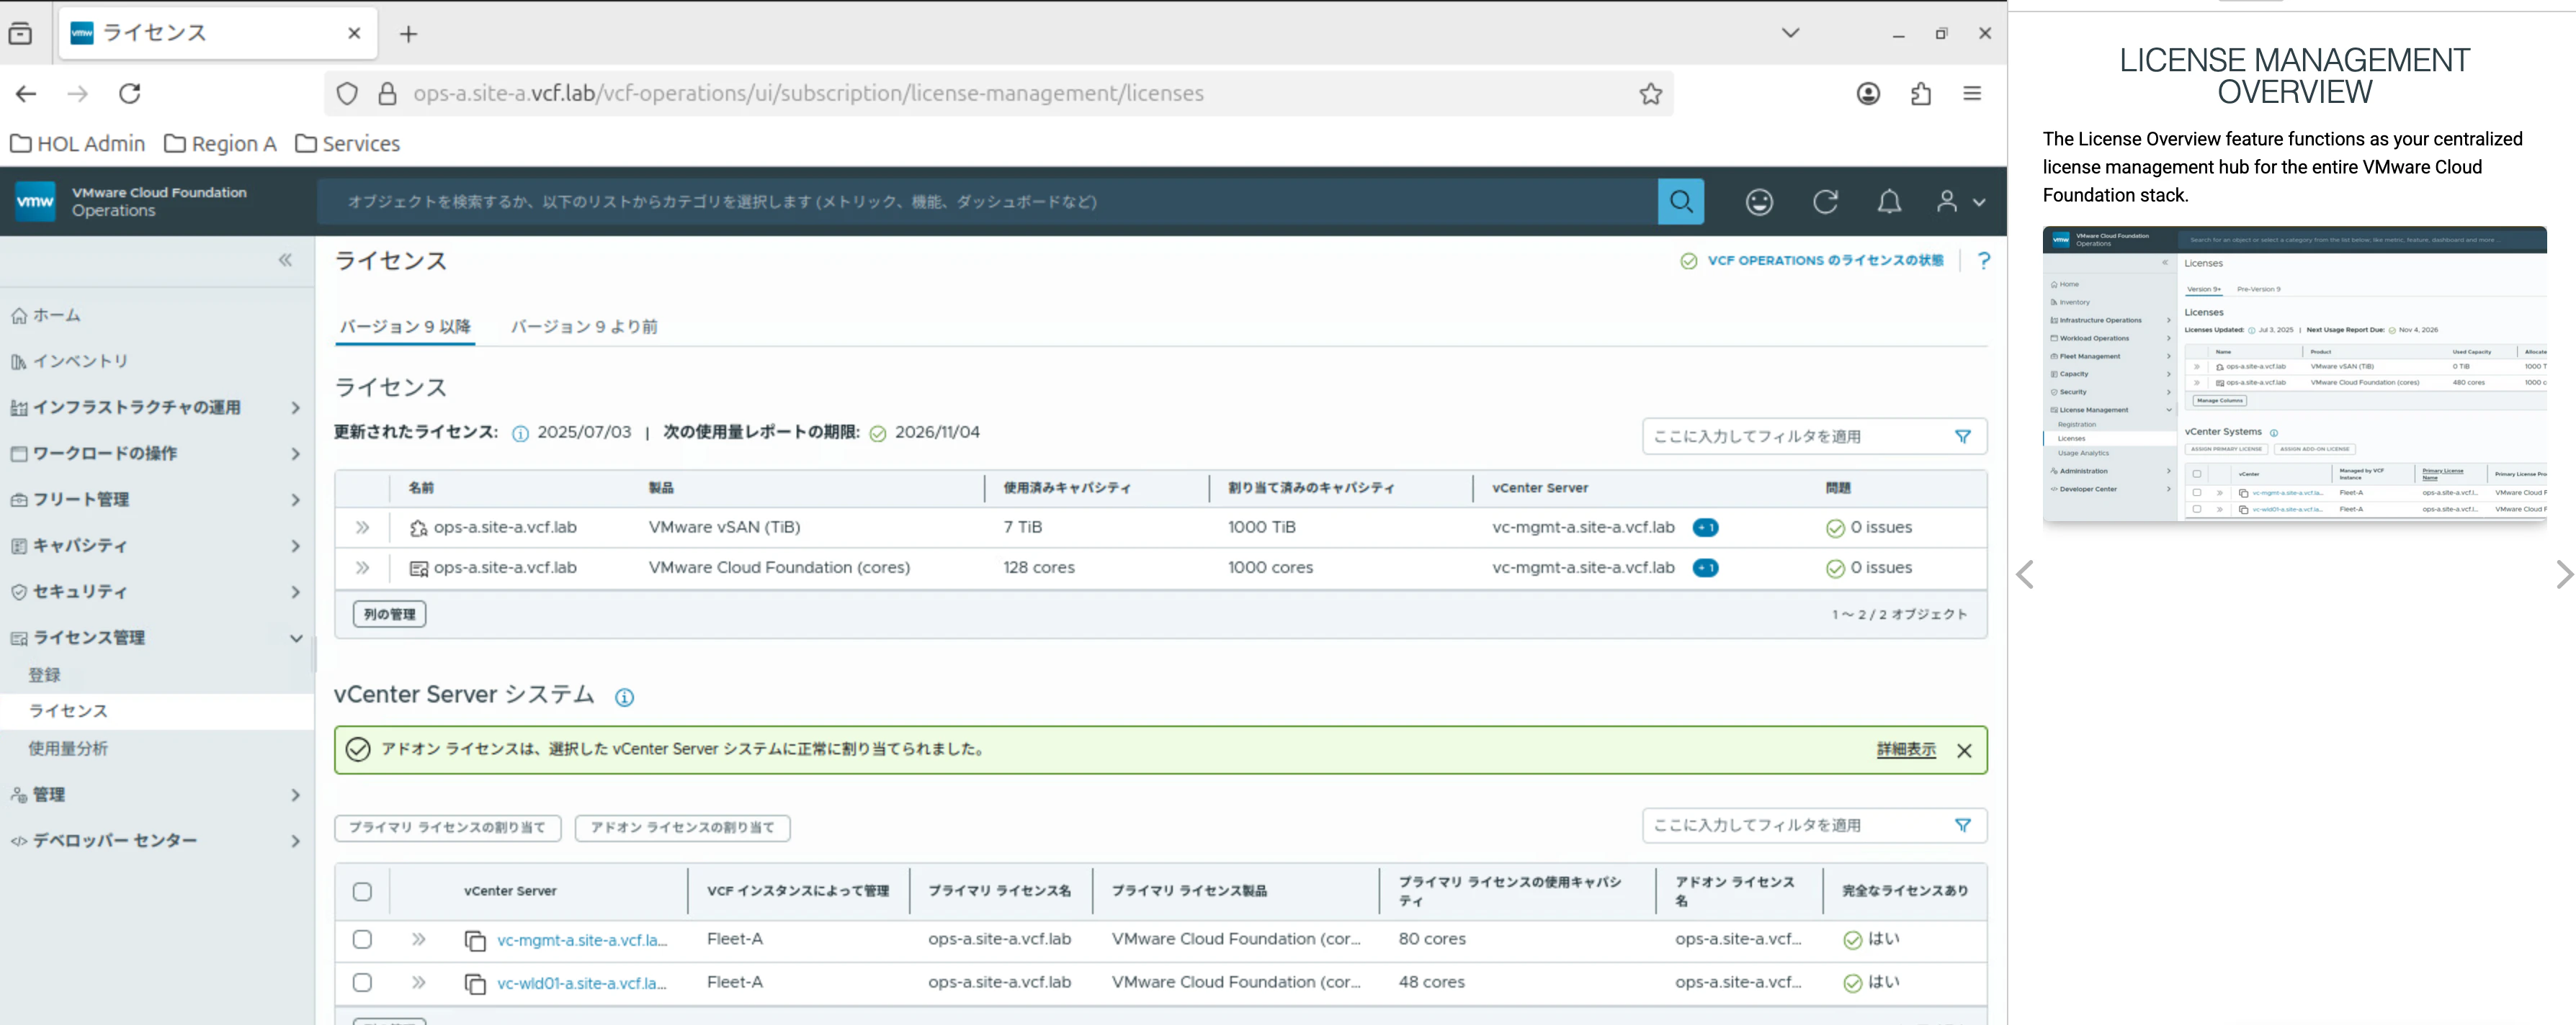Open the list all tabs dropdown
The width and height of the screenshot is (2576, 1025).
point(1790,33)
